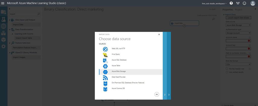Viewport: 258px width, 106px height.
Task: Open the Experiments flask sidebar icon
Action: (x=4, y=20)
